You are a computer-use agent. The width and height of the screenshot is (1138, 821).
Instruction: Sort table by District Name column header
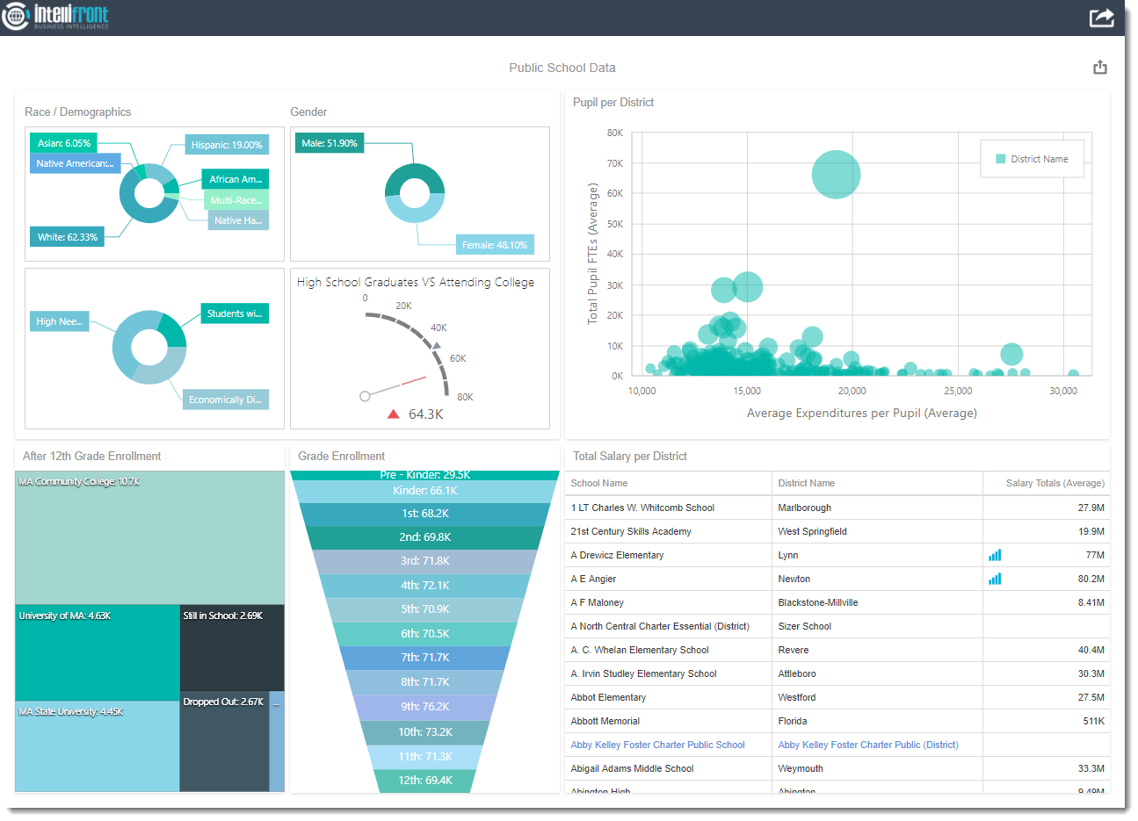click(806, 483)
